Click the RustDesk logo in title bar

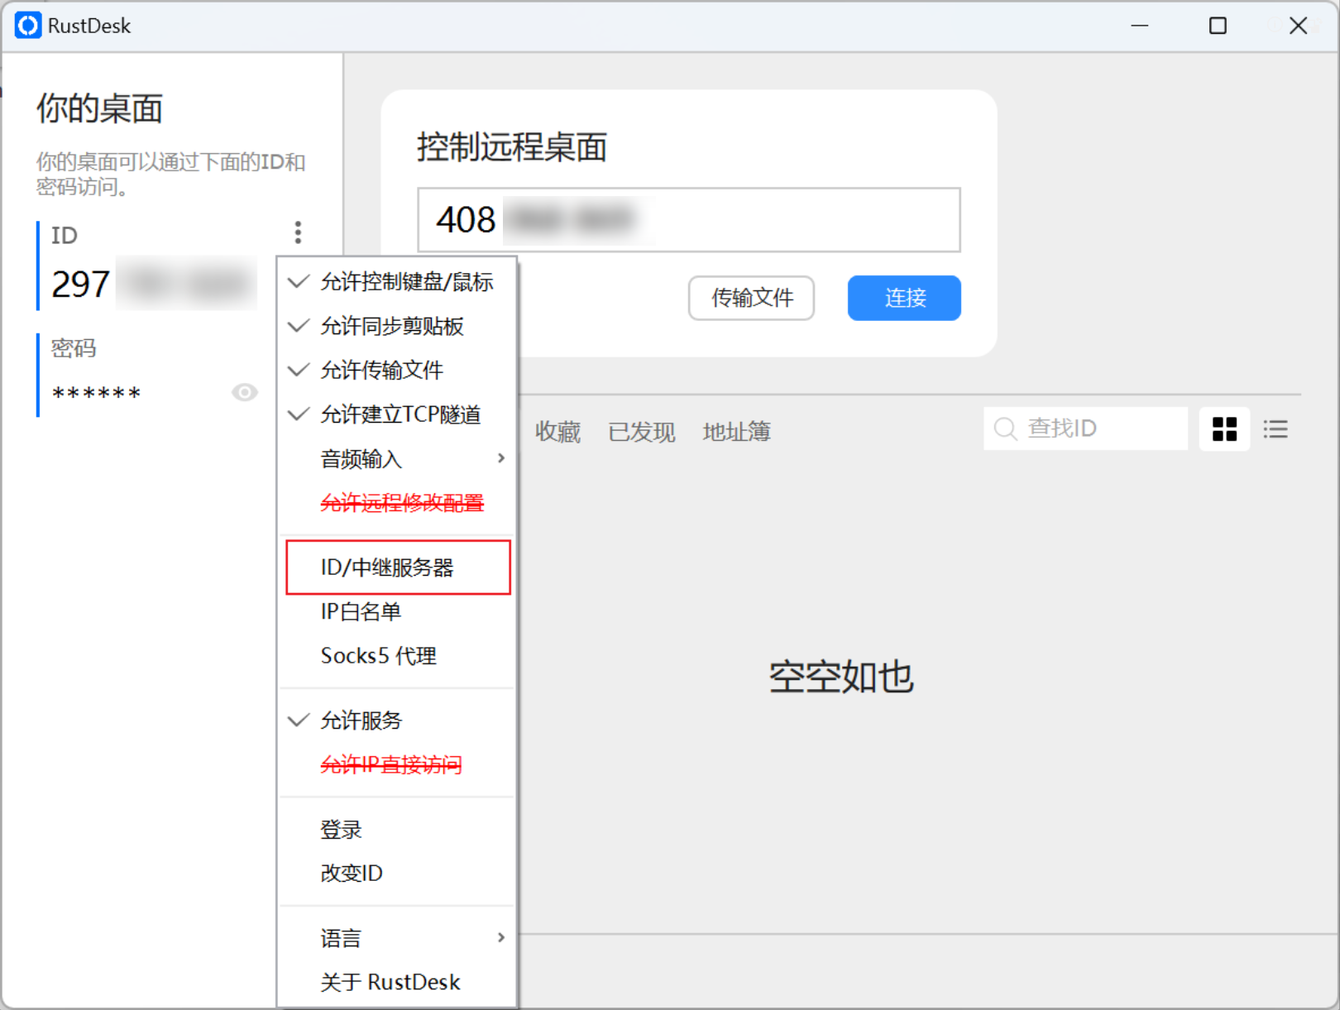(27, 26)
